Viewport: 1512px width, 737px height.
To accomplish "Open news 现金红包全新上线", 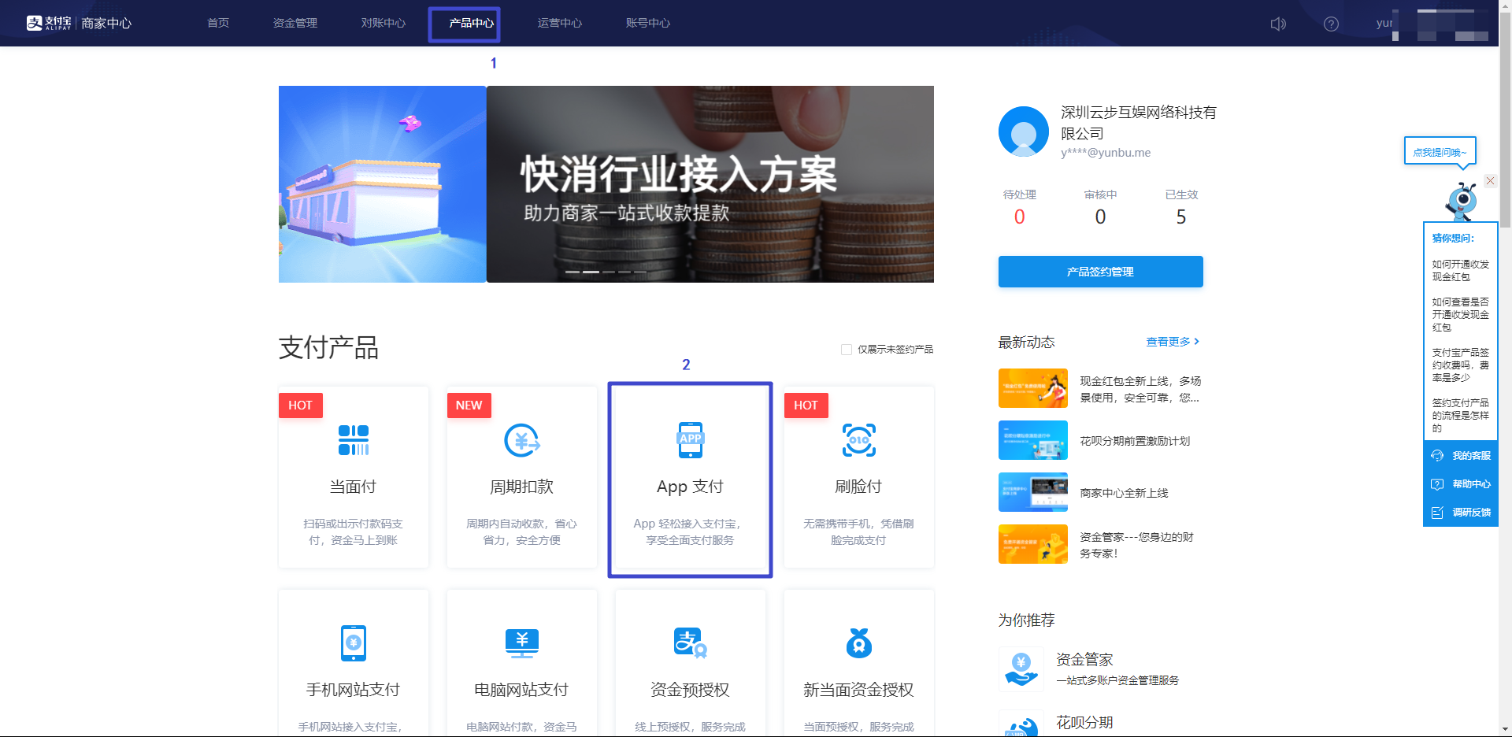I will [1140, 389].
